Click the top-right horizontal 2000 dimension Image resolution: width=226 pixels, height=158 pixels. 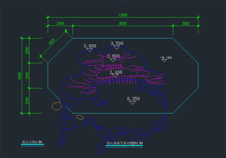coord(186,23)
